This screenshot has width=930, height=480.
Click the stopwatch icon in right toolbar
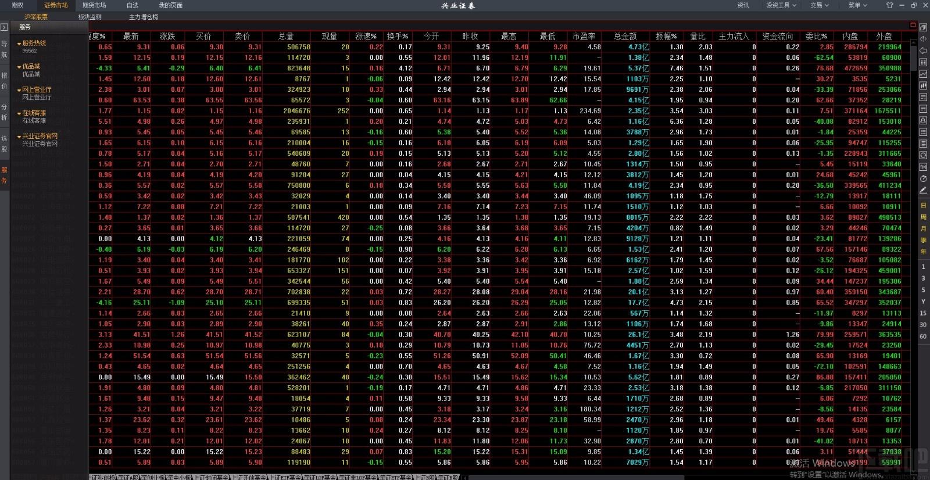click(x=923, y=178)
